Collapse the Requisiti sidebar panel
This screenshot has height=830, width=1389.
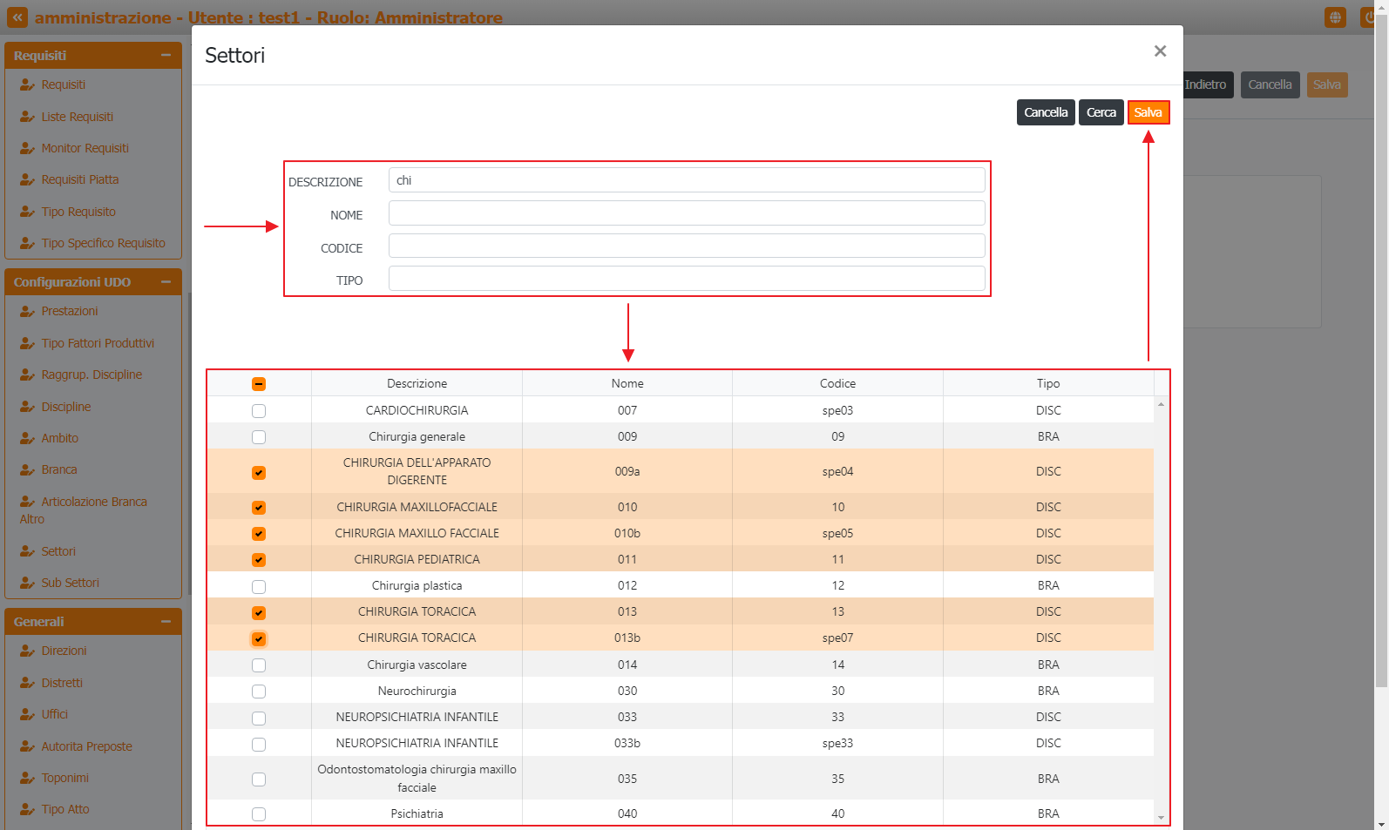(166, 56)
